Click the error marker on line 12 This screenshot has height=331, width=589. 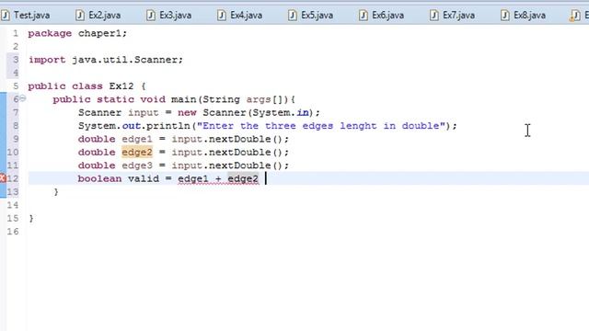pos(3,178)
